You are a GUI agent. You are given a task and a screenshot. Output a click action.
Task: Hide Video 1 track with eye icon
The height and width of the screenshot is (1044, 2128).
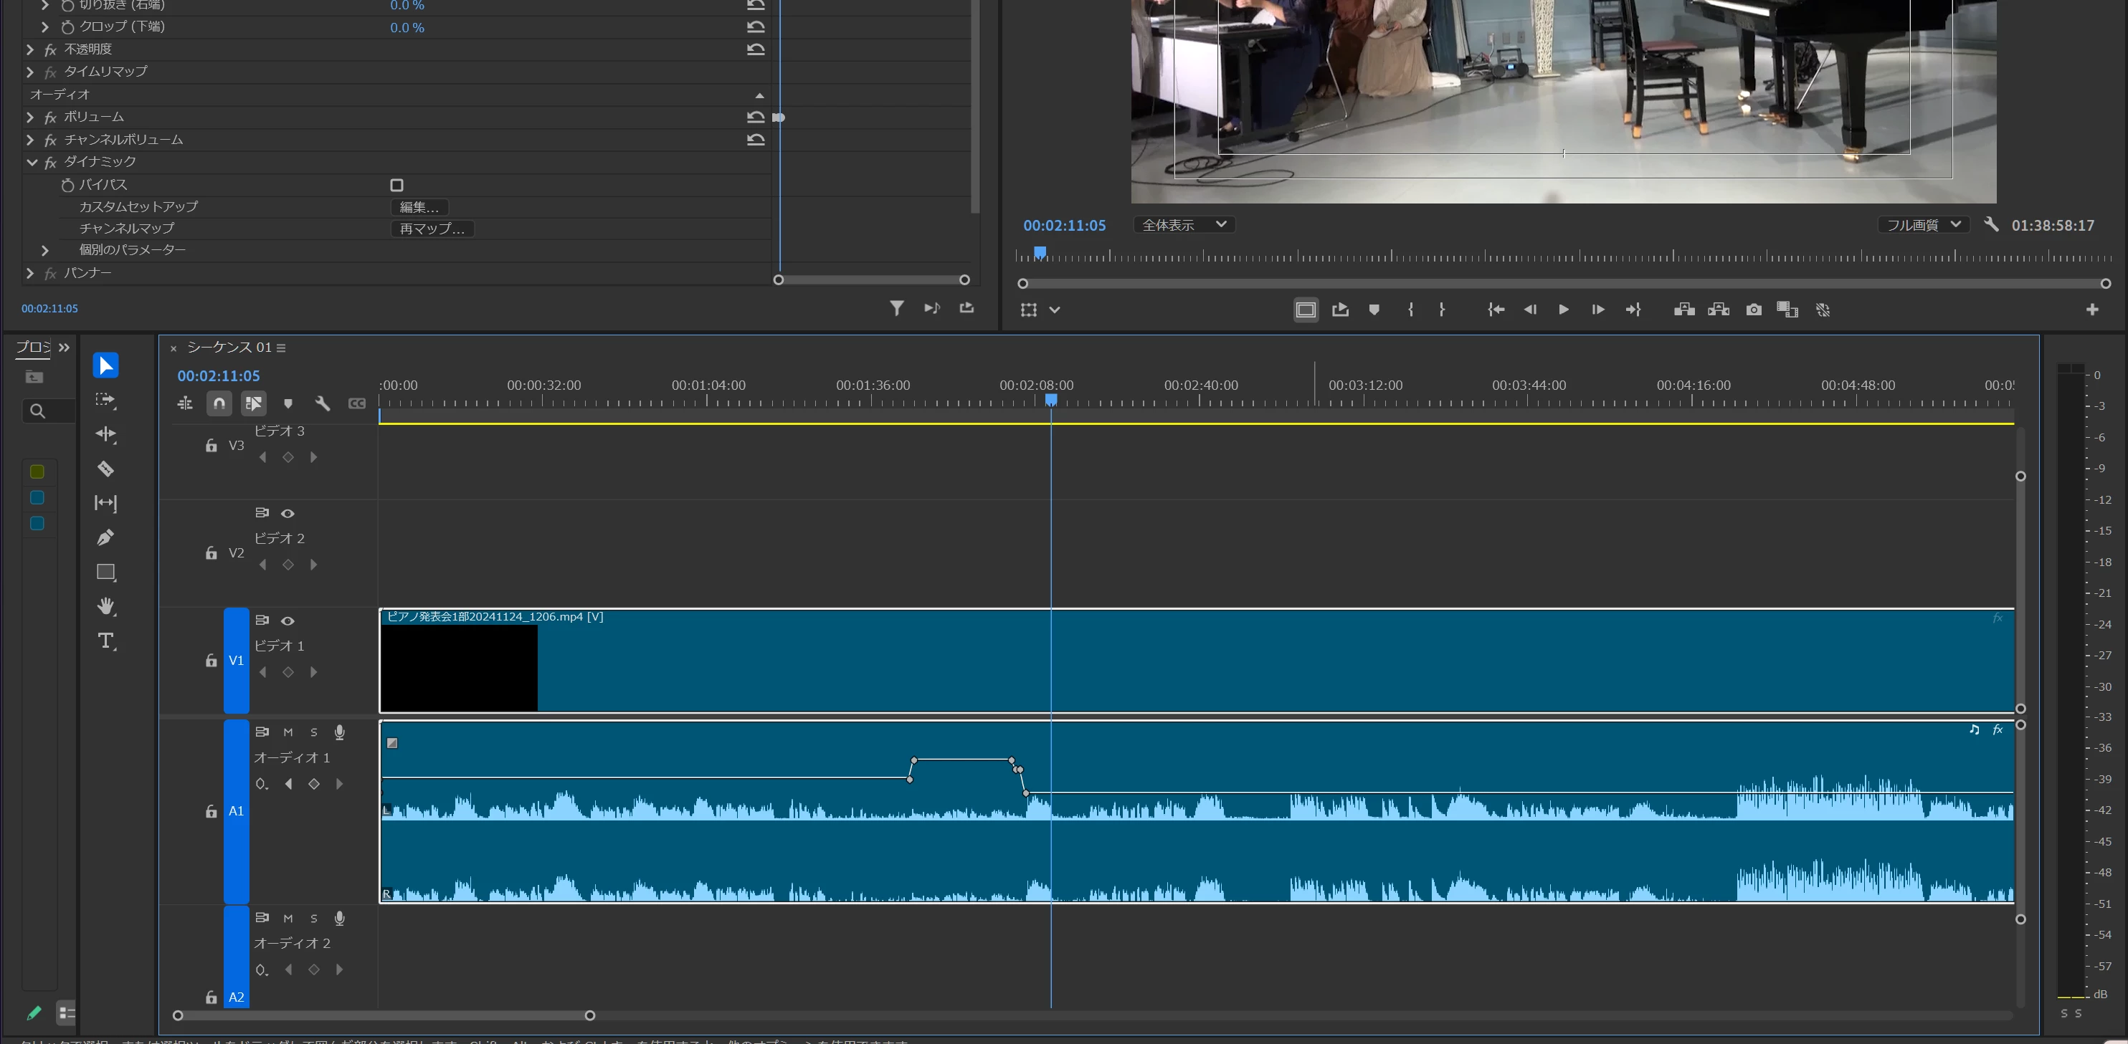(288, 621)
